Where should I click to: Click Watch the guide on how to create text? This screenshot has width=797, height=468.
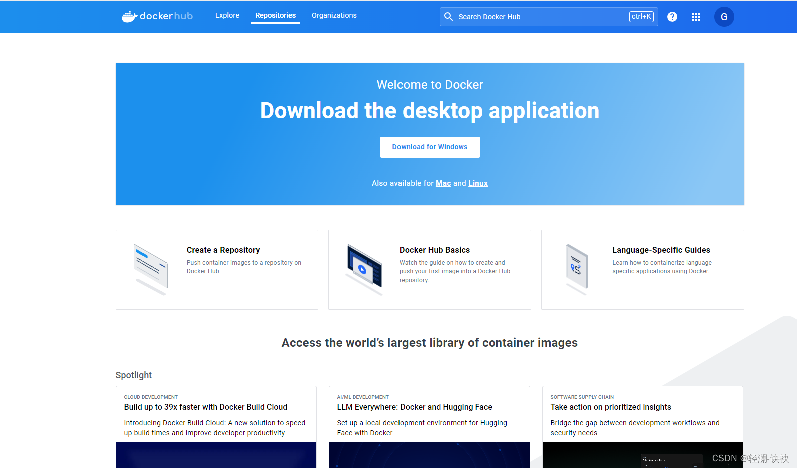click(455, 271)
